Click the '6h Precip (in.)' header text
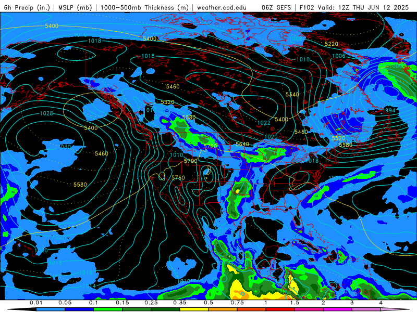 [27, 7]
